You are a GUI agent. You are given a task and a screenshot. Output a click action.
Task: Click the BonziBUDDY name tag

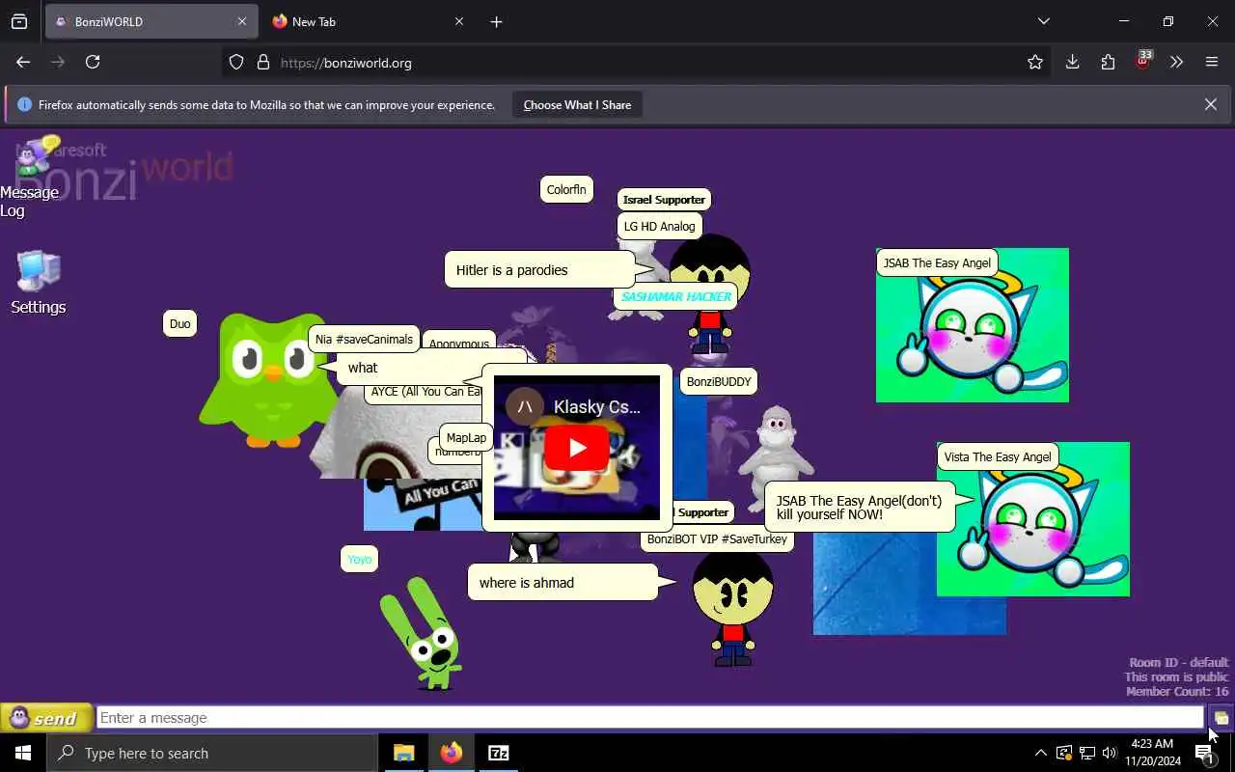719,382
